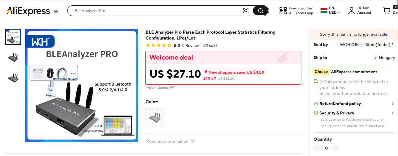Click the WCH Official Store(Trader) link
Viewport: 398px width, 156px height.
pyautogui.click(x=365, y=45)
